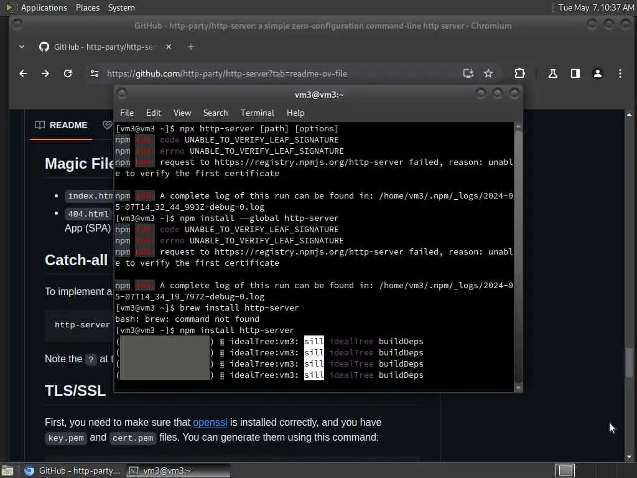Image resolution: width=637 pixels, height=478 pixels.
Task: Open the README tab on GitHub
Action: (61, 125)
